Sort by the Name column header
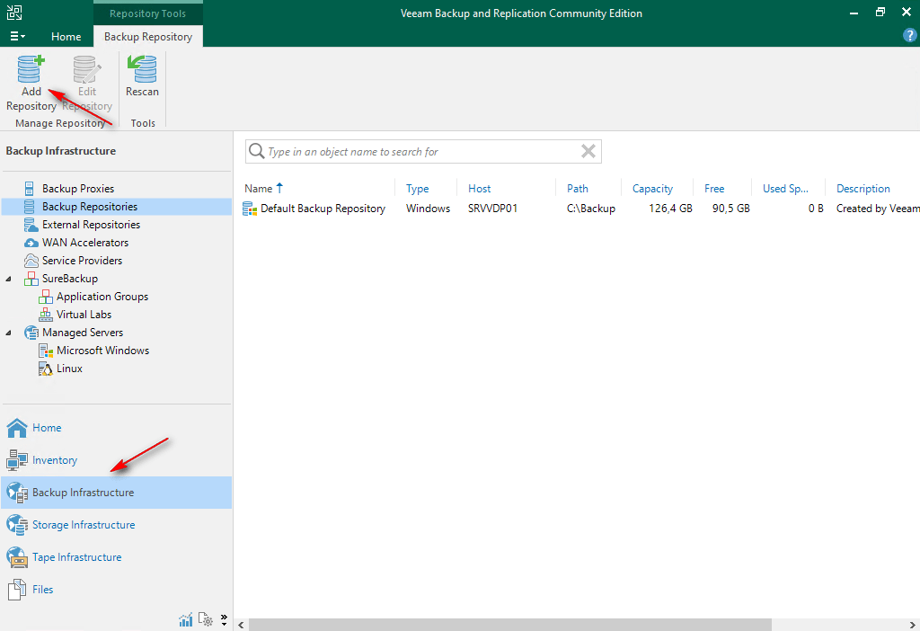This screenshot has height=631, width=920. coord(259,189)
